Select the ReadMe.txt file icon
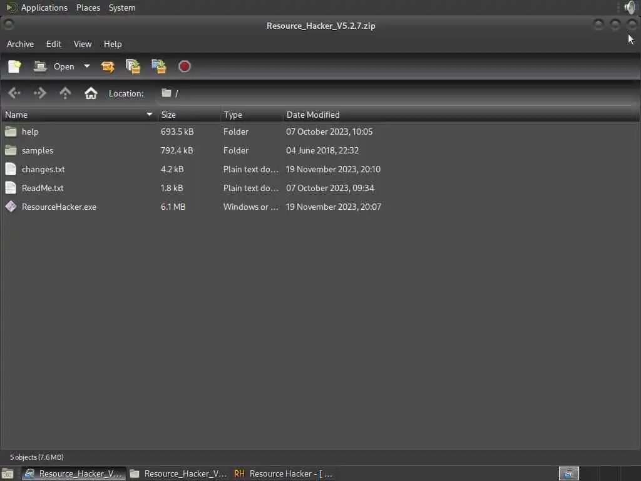Image resolution: width=641 pixels, height=481 pixels. pos(11,188)
